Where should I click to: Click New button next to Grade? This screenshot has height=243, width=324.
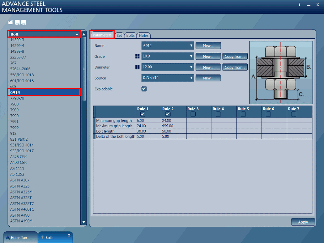pyautogui.click(x=208, y=56)
